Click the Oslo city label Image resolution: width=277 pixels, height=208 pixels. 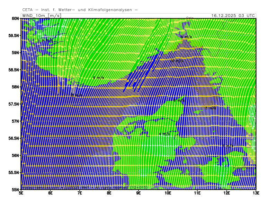(190, 18)
